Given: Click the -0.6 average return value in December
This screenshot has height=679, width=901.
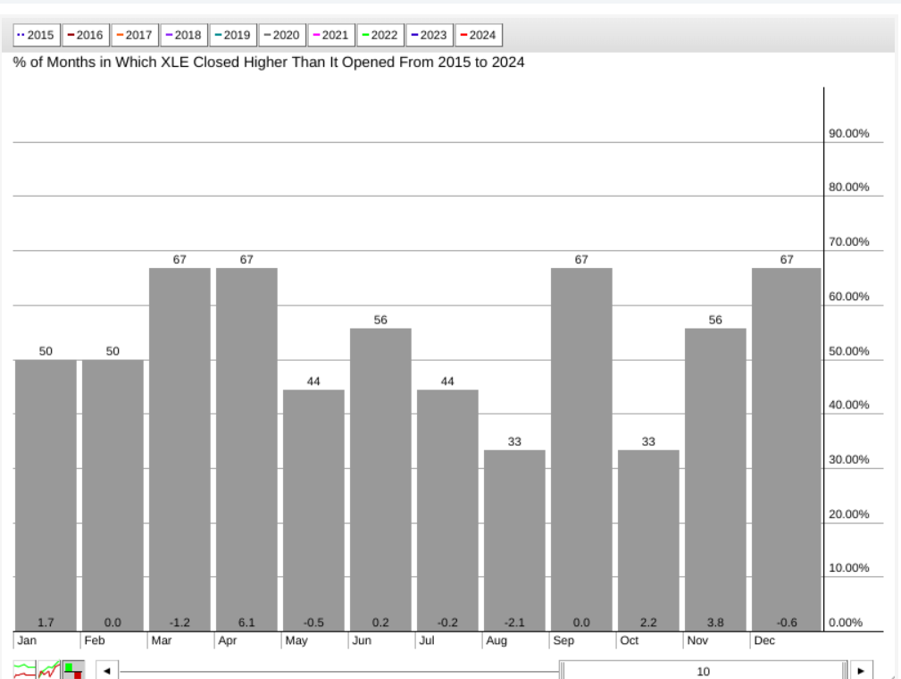Looking at the screenshot, I should coord(787,623).
